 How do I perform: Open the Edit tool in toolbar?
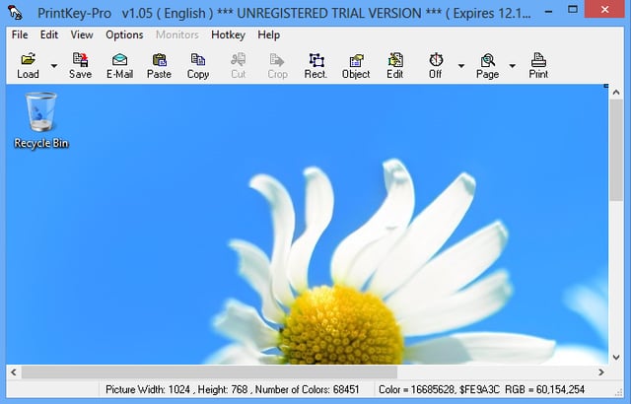(x=394, y=66)
